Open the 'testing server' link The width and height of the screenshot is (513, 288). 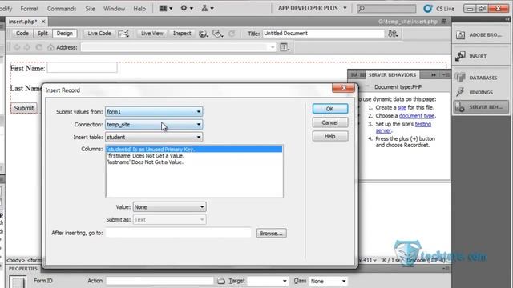(x=423, y=124)
